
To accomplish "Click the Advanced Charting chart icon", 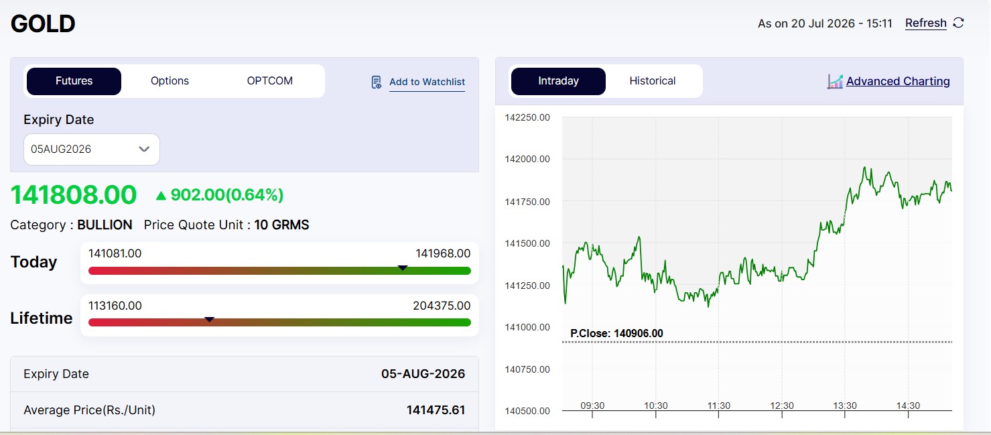I will pos(835,81).
